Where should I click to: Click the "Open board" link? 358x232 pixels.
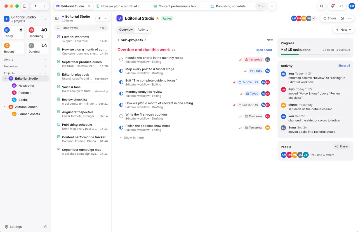click(x=263, y=50)
